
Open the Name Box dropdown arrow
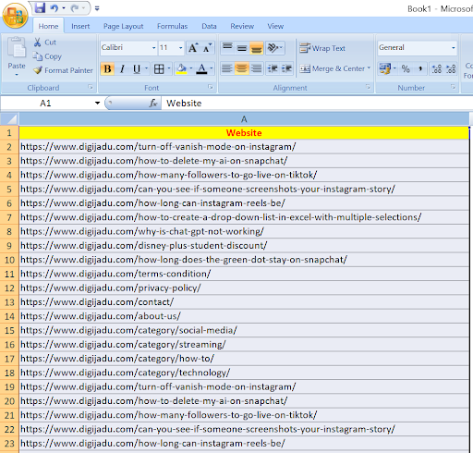[x=97, y=103]
